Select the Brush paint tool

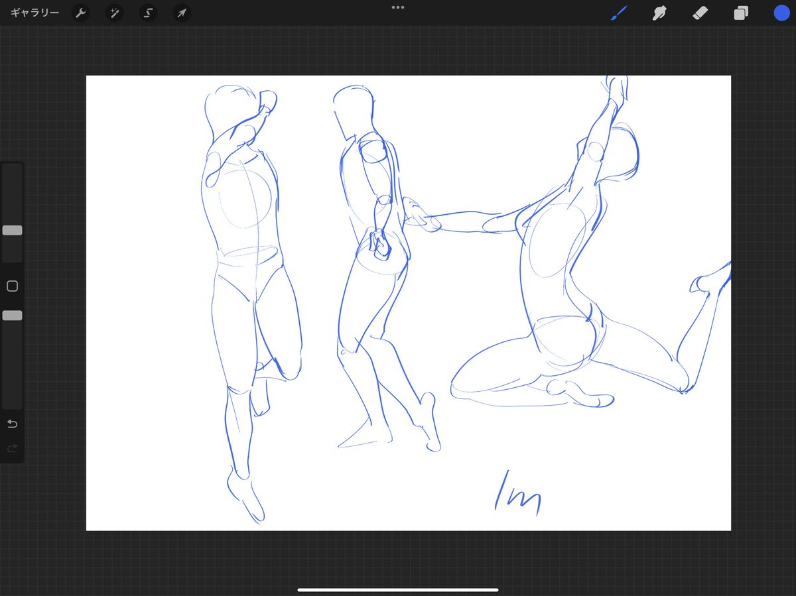tap(619, 13)
